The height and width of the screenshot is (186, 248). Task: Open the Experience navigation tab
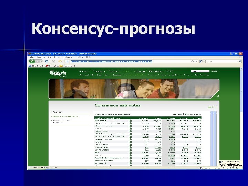pyautogui.click(x=156, y=72)
